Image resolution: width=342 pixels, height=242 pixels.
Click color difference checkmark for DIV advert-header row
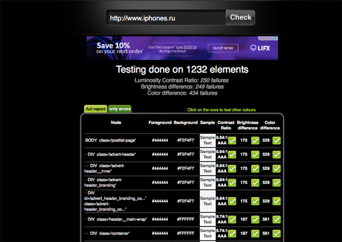pyautogui.click(x=277, y=155)
